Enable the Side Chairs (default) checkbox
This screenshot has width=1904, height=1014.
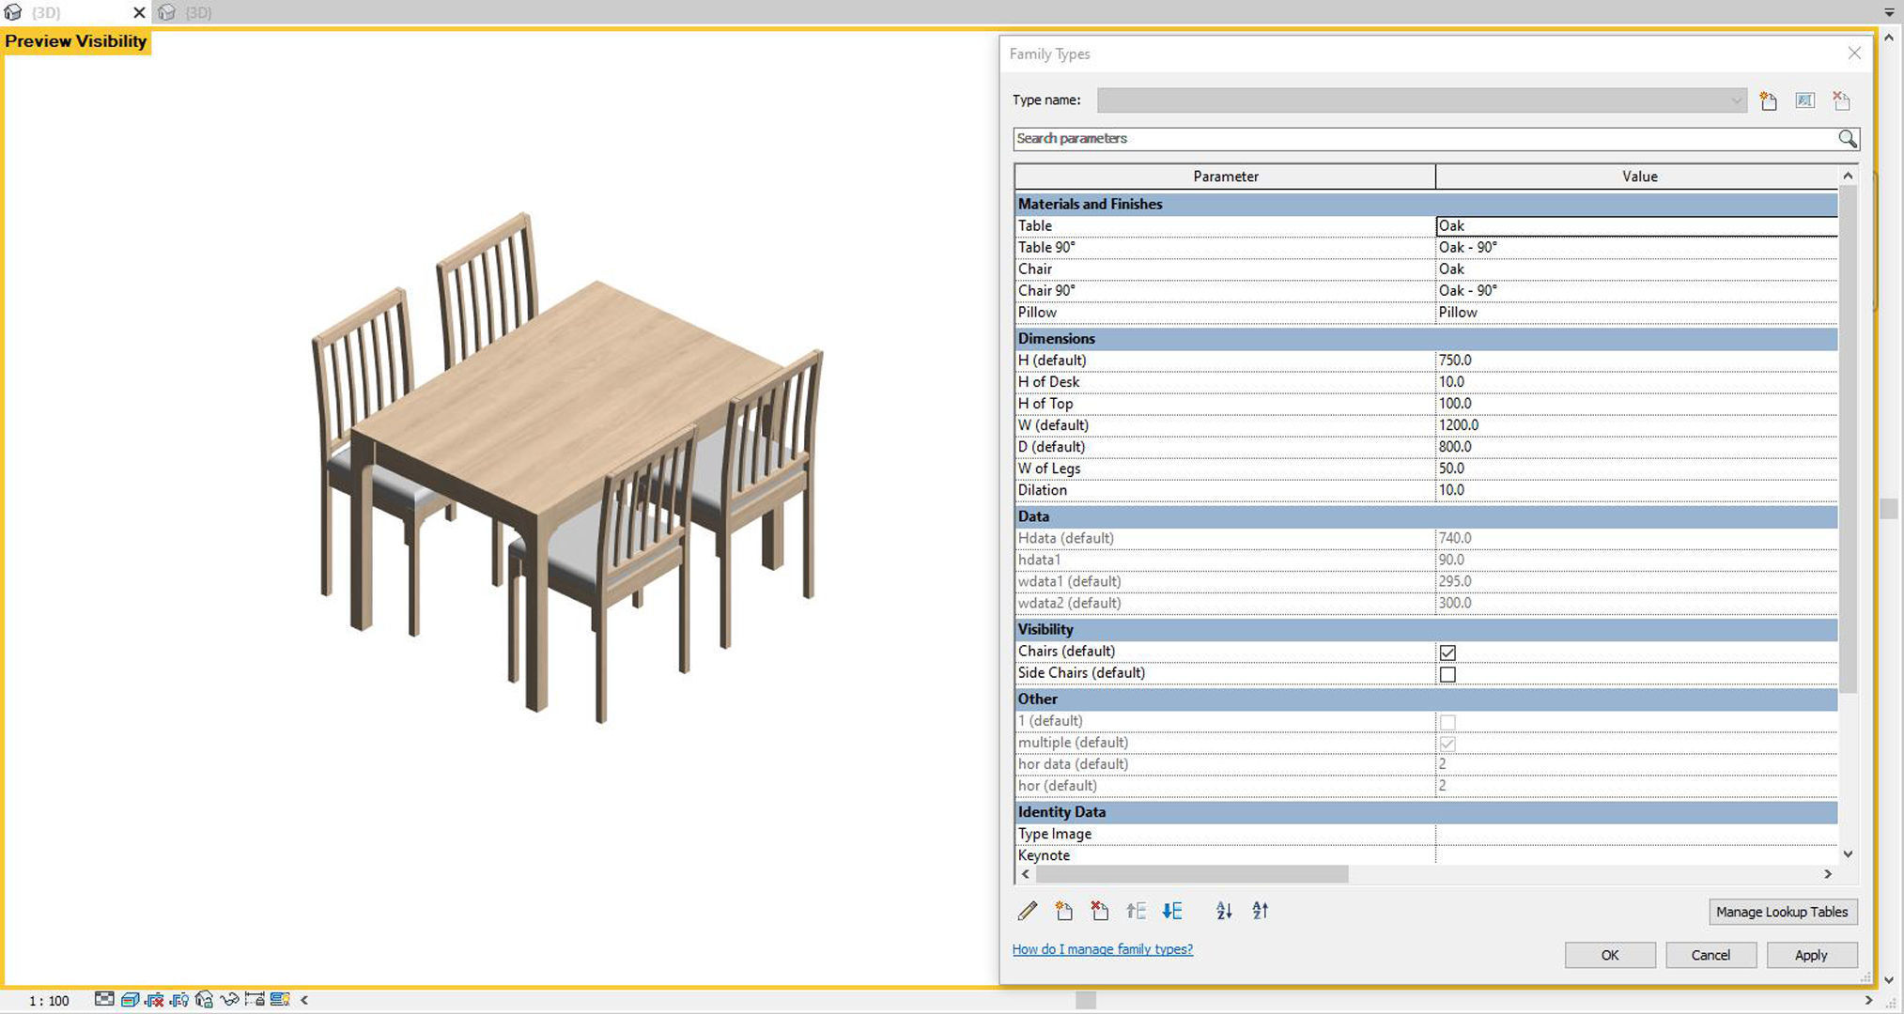tap(1448, 673)
